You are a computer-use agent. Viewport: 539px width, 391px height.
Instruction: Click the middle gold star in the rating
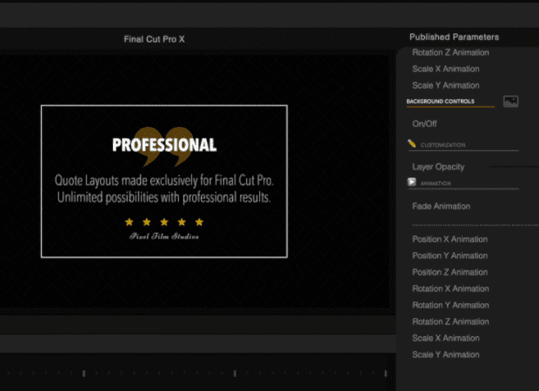tap(164, 222)
